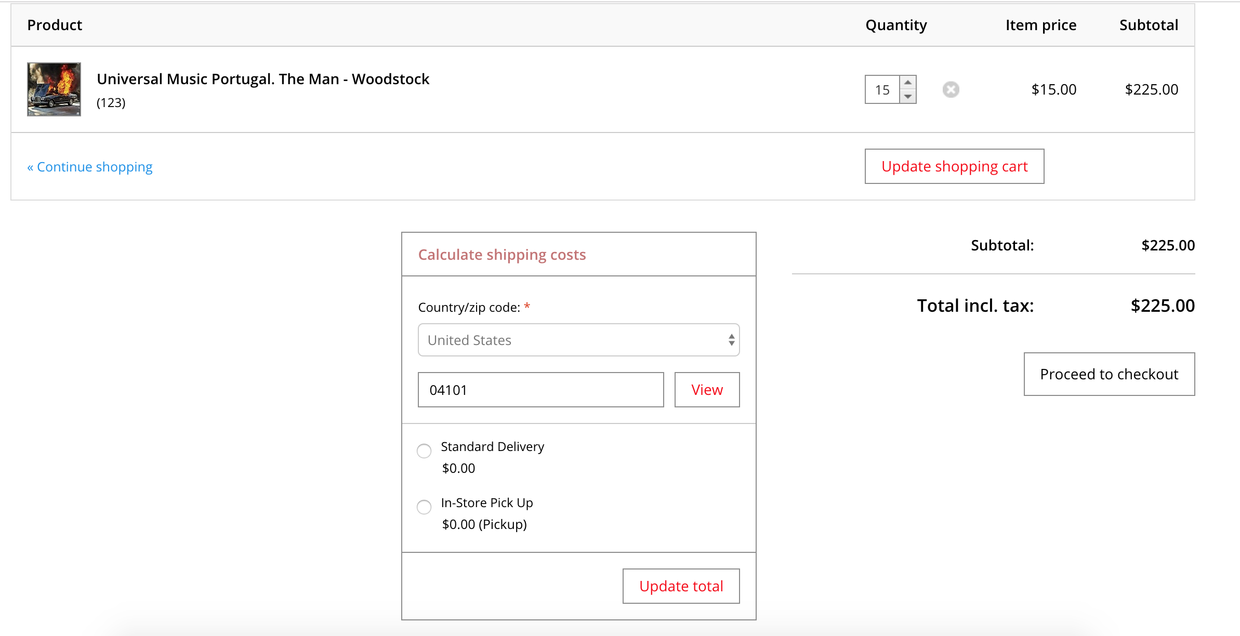
Task: Click the zip code field containing 04101
Action: coord(540,390)
